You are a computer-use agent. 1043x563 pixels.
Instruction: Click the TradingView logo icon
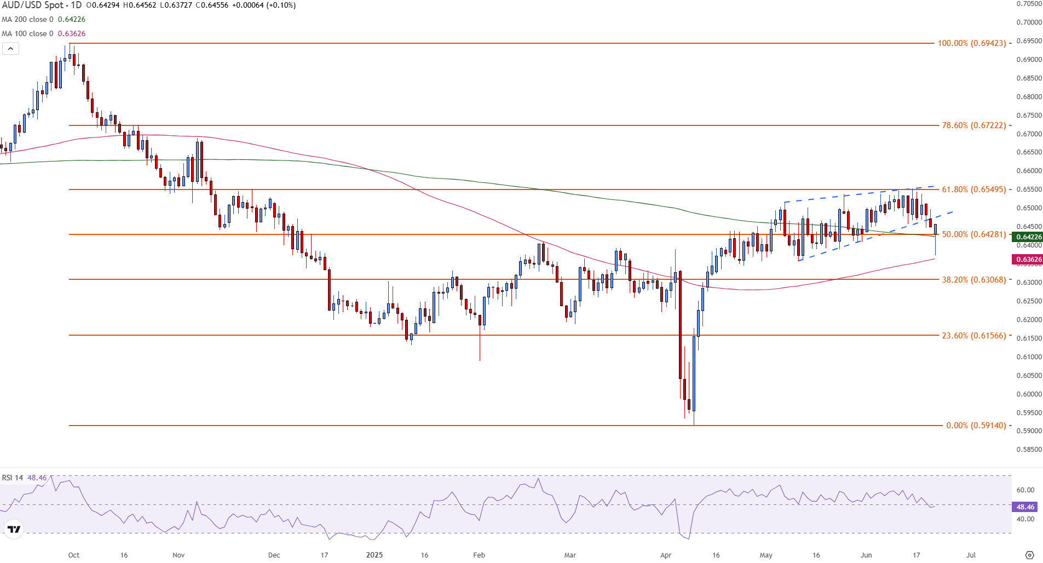[14, 529]
